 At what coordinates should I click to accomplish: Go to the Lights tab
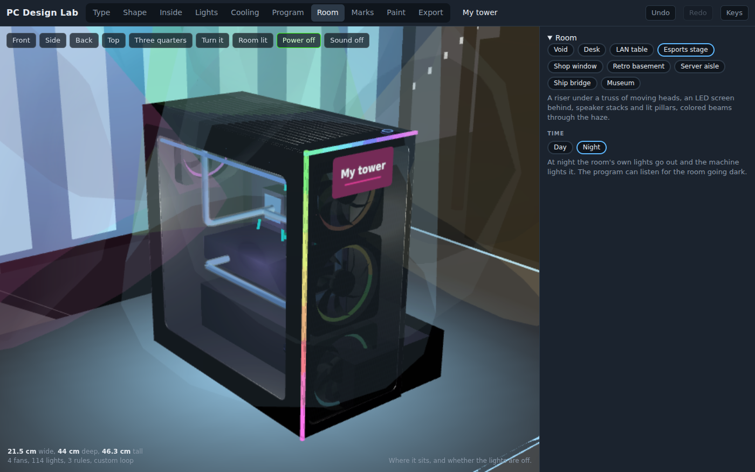[x=207, y=12]
